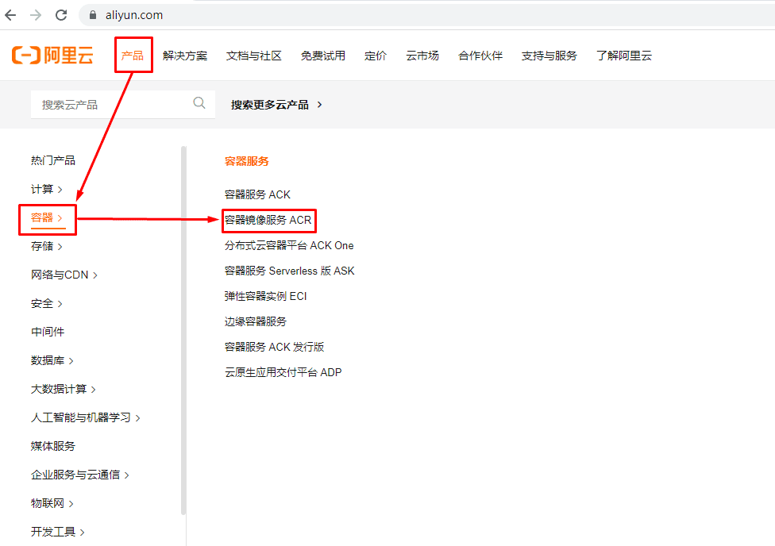Open the 文档与社区 menu
Image resolution: width=775 pixels, height=546 pixels.
coord(253,56)
